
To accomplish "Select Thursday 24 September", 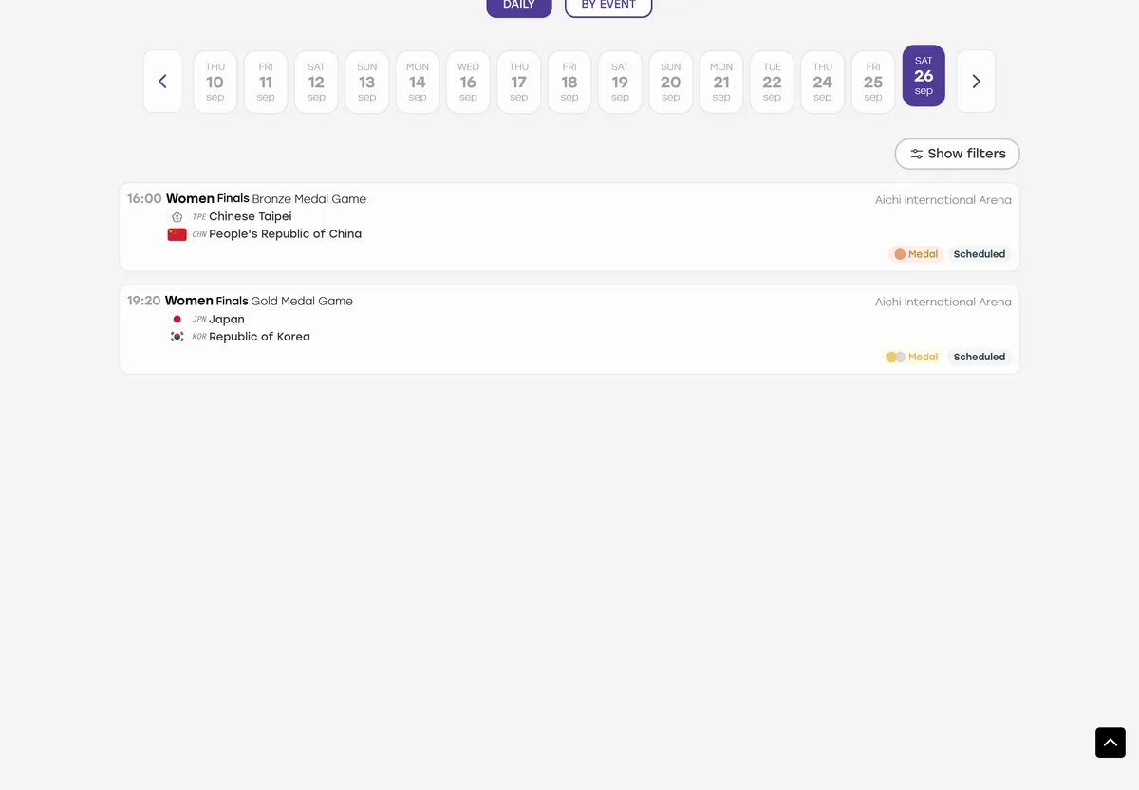I will tap(823, 82).
